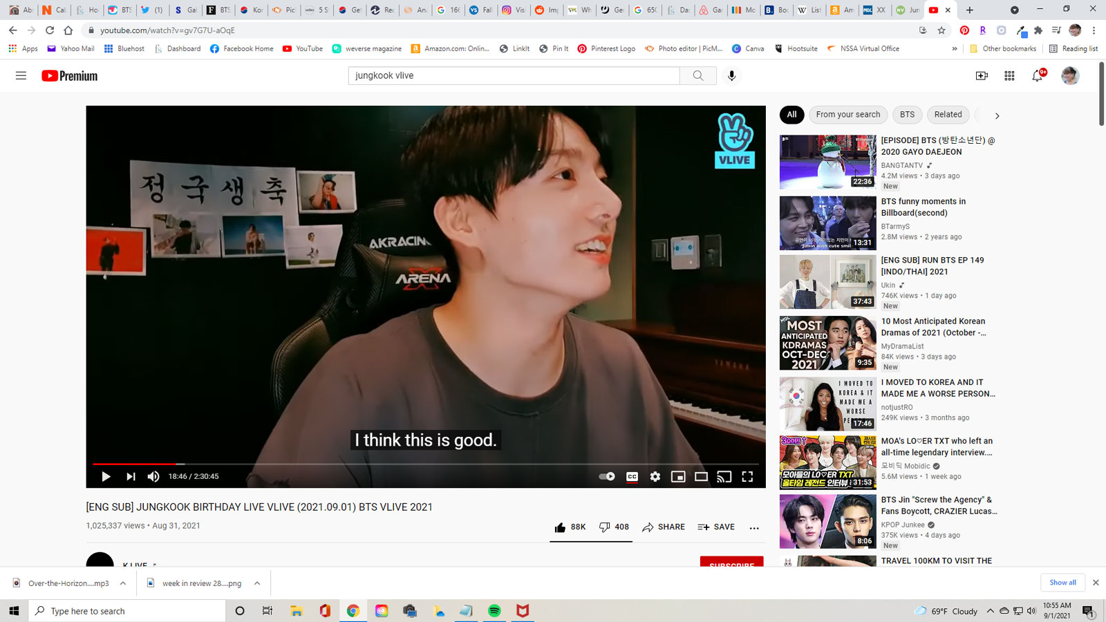This screenshot has height=622, width=1106.
Task: Skip to next video
Action: [131, 476]
